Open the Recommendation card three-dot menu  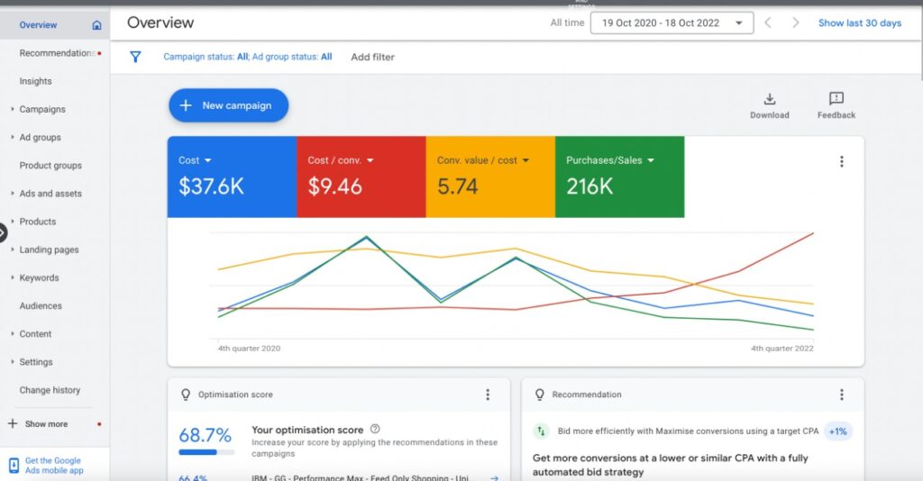841,395
